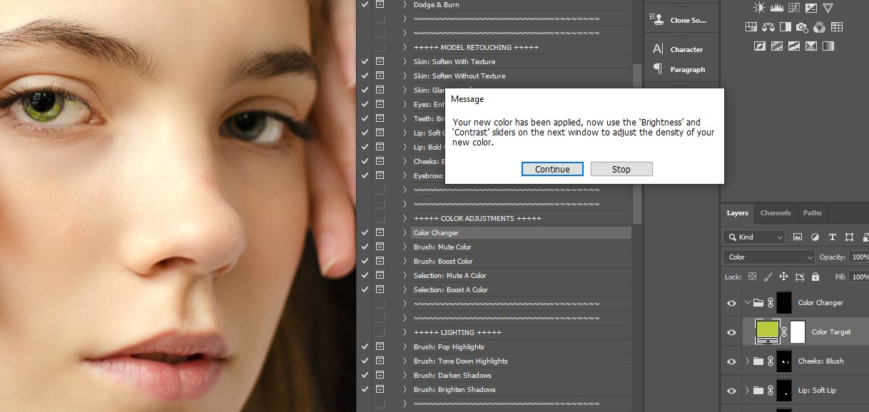869x412 pixels.
Task: Open the Paths tab
Action: [x=812, y=213]
